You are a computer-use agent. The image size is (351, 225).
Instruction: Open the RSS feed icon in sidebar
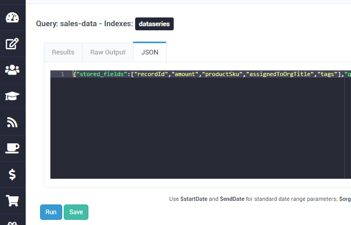point(12,122)
